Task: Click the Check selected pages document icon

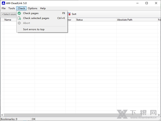Action: pos(19,18)
